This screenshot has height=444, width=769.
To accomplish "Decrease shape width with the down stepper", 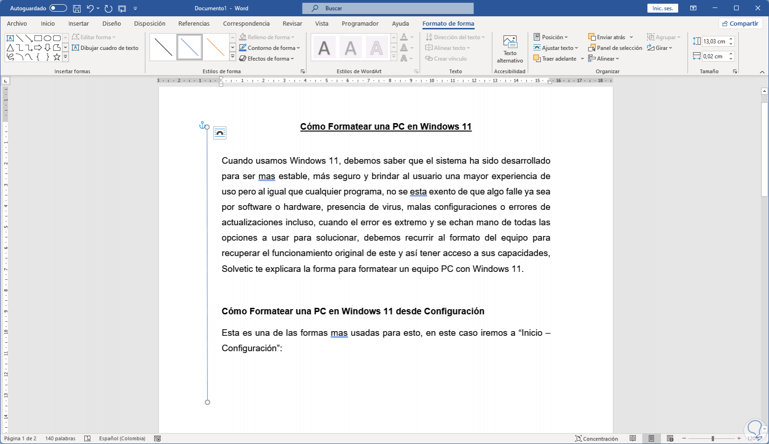I will pos(731,59).
